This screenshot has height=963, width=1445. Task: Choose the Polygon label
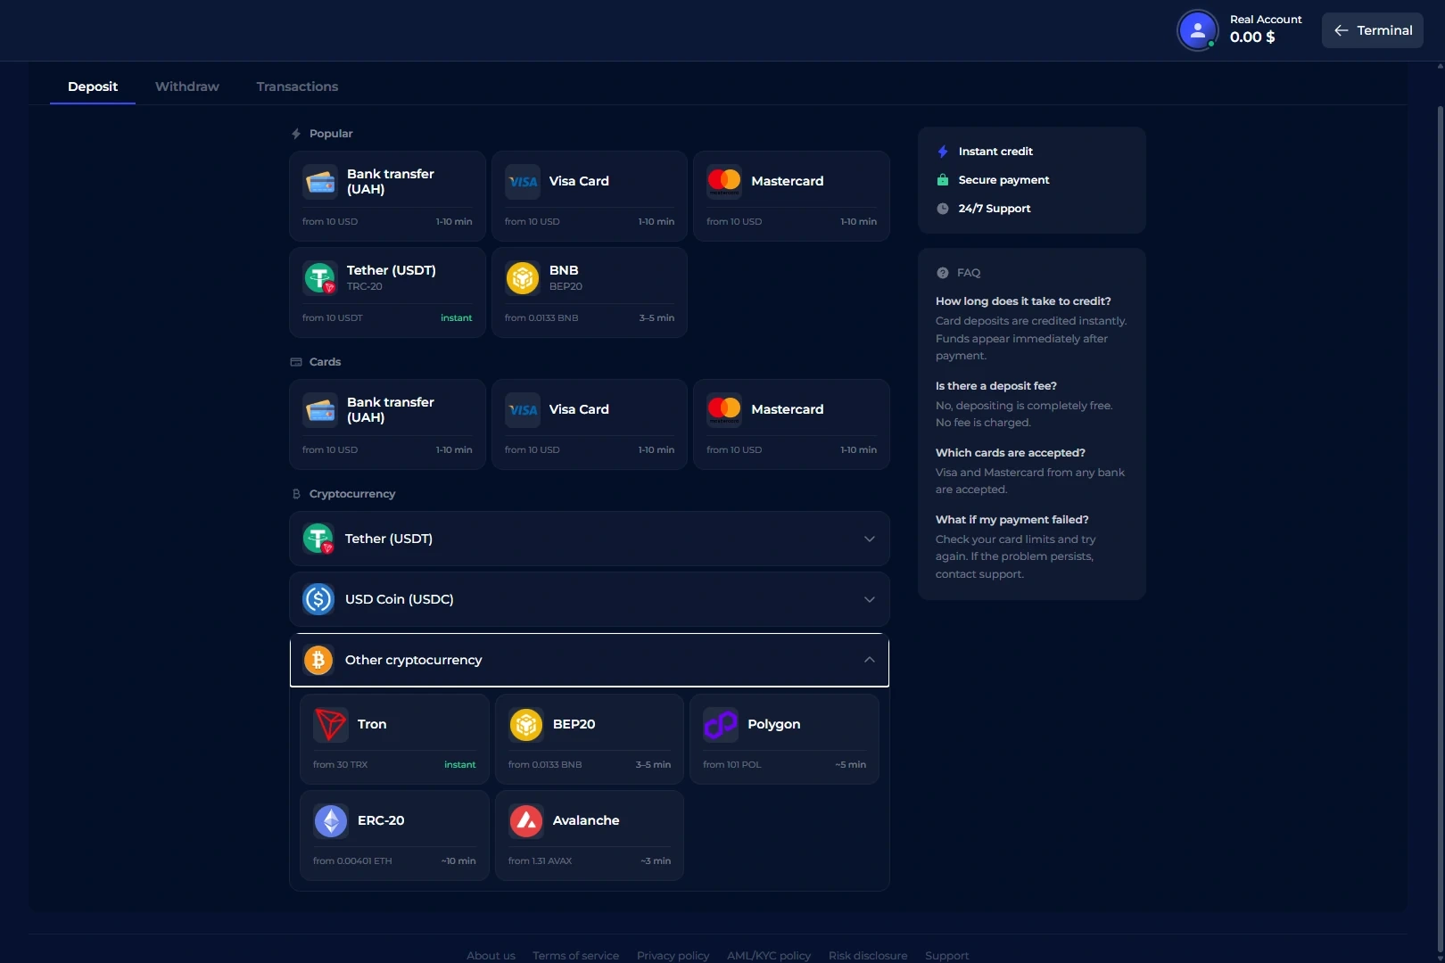coord(774,724)
